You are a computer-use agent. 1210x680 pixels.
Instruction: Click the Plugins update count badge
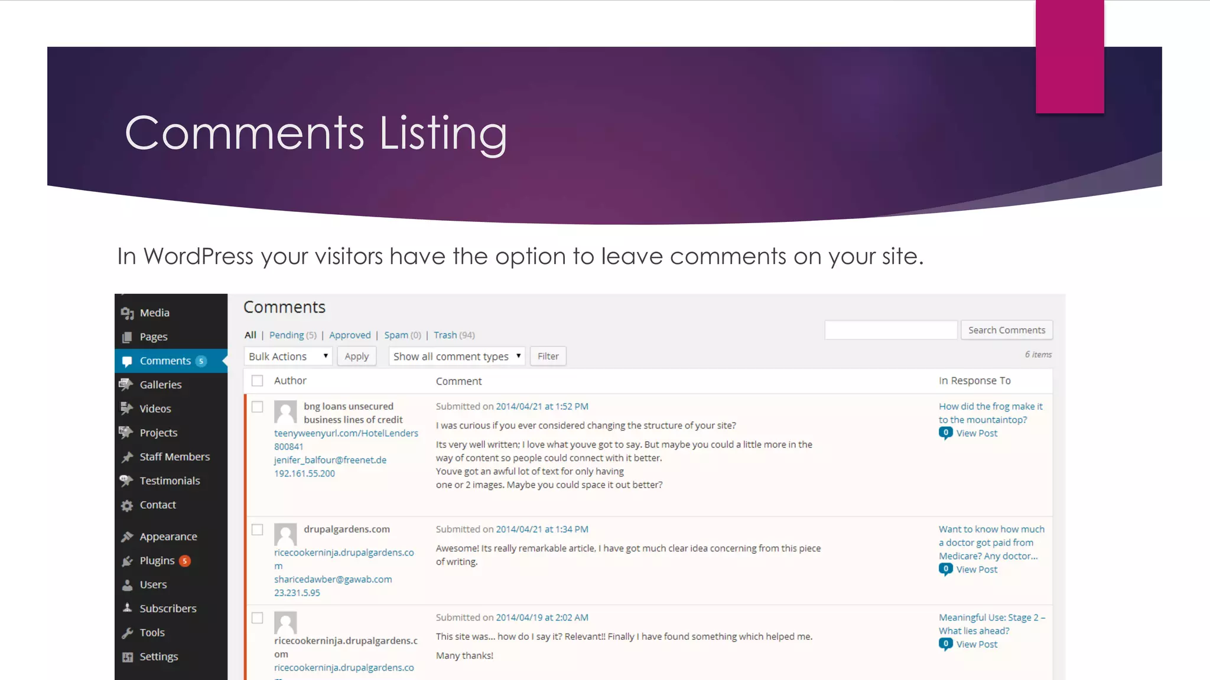pos(185,561)
